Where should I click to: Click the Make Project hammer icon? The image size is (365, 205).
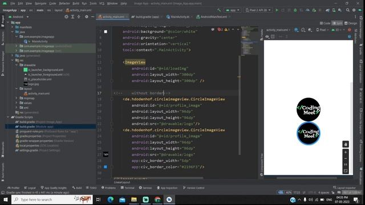pos(219,10)
